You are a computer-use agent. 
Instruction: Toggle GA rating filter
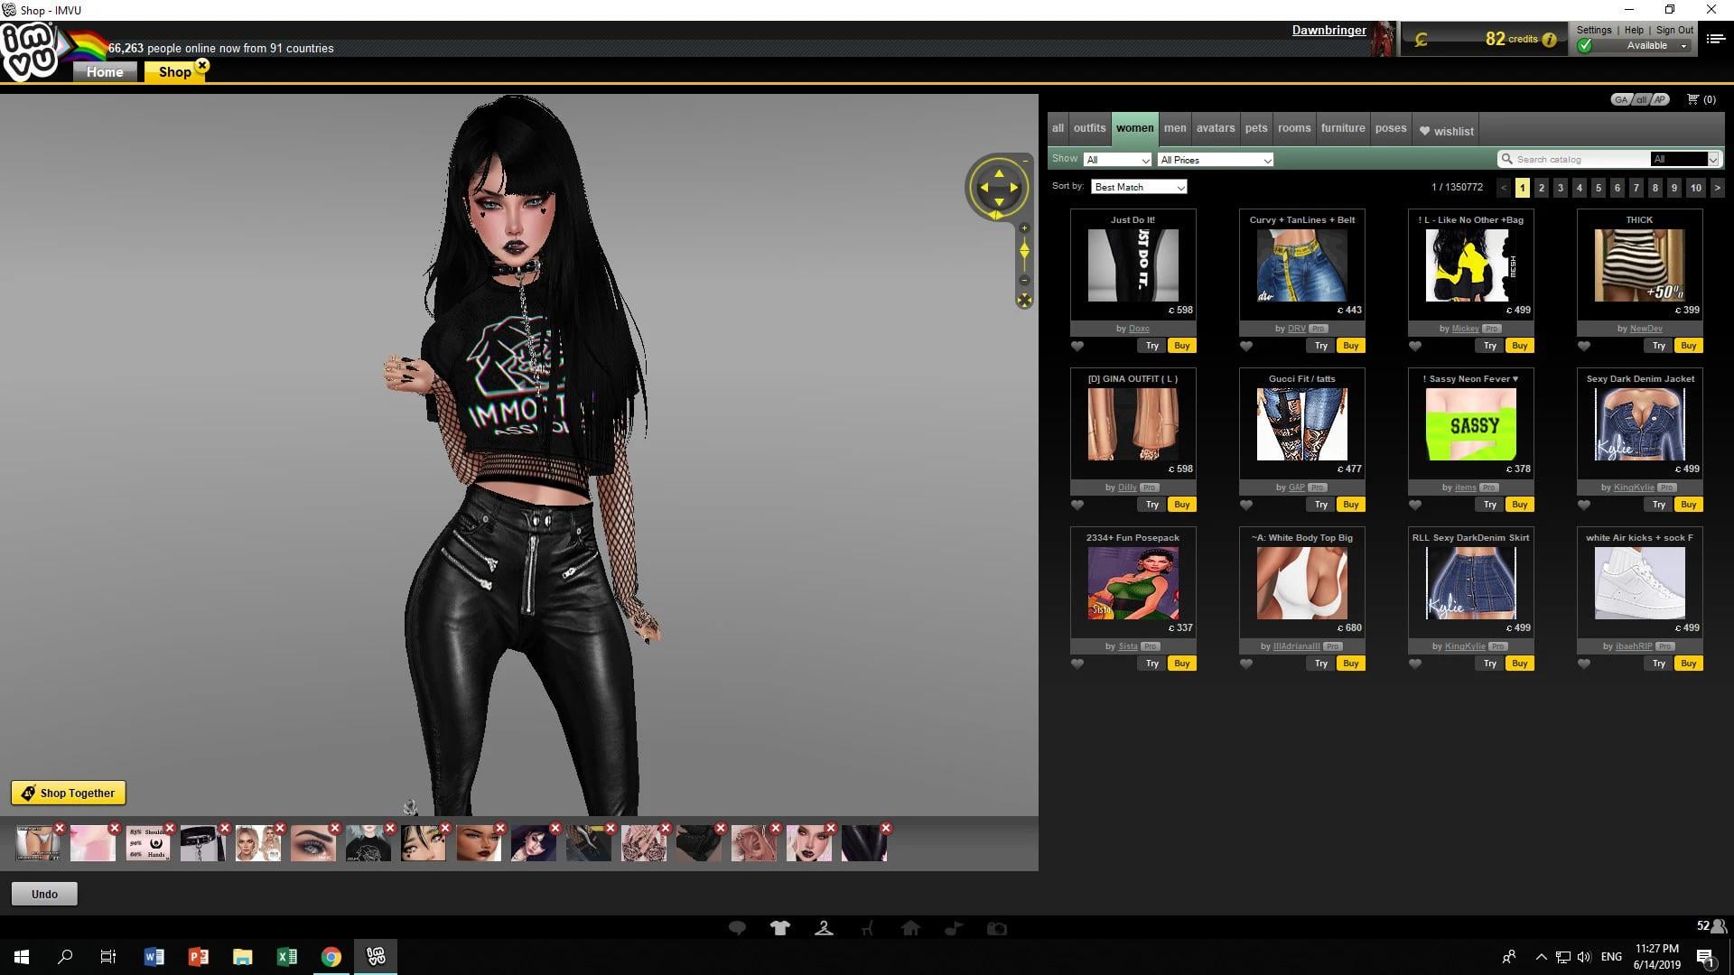pyautogui.click(x=1621, y=99)
